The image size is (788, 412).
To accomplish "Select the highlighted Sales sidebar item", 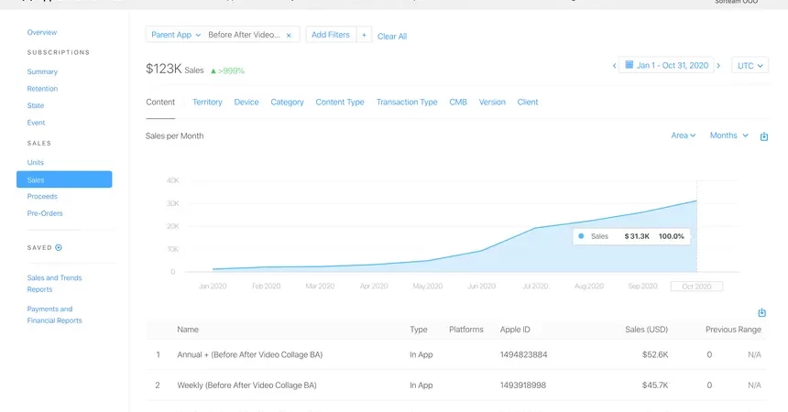I will tap(64, 179).
